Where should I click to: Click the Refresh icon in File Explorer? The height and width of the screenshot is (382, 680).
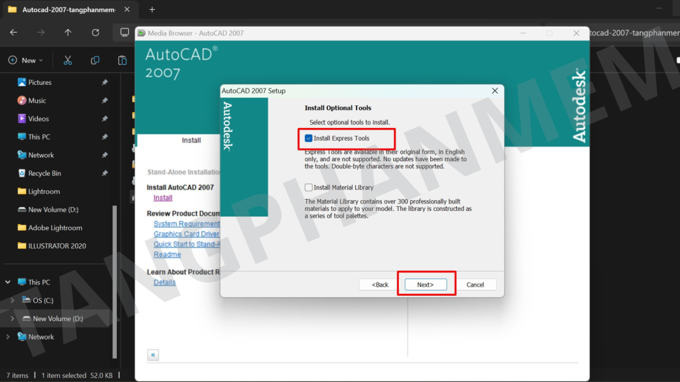pyautogui.click(x=96, y=32)
